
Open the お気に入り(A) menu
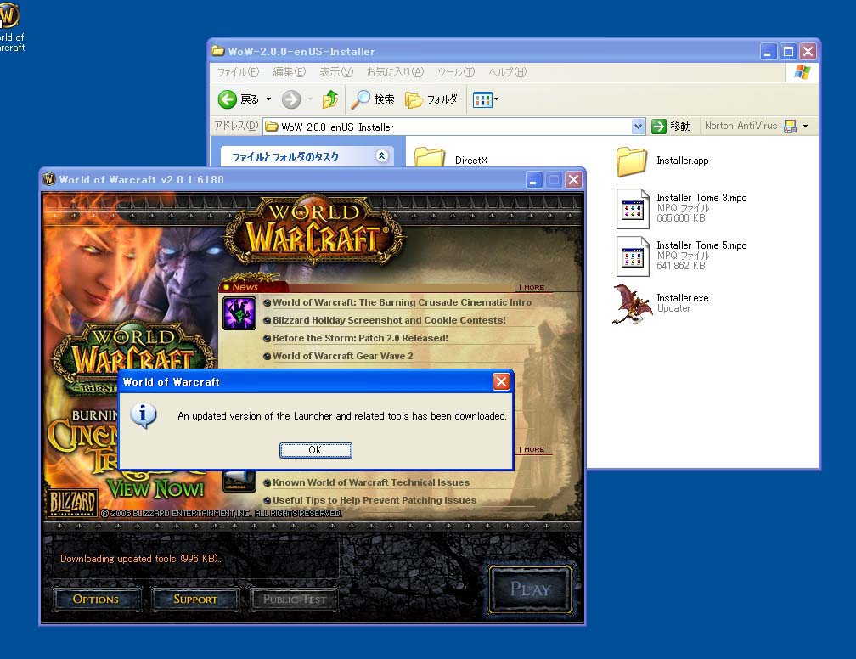[395, 72]
